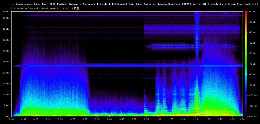
Task: Click the 48 kHz frequency axis label
Action: [x=6, y=11]
